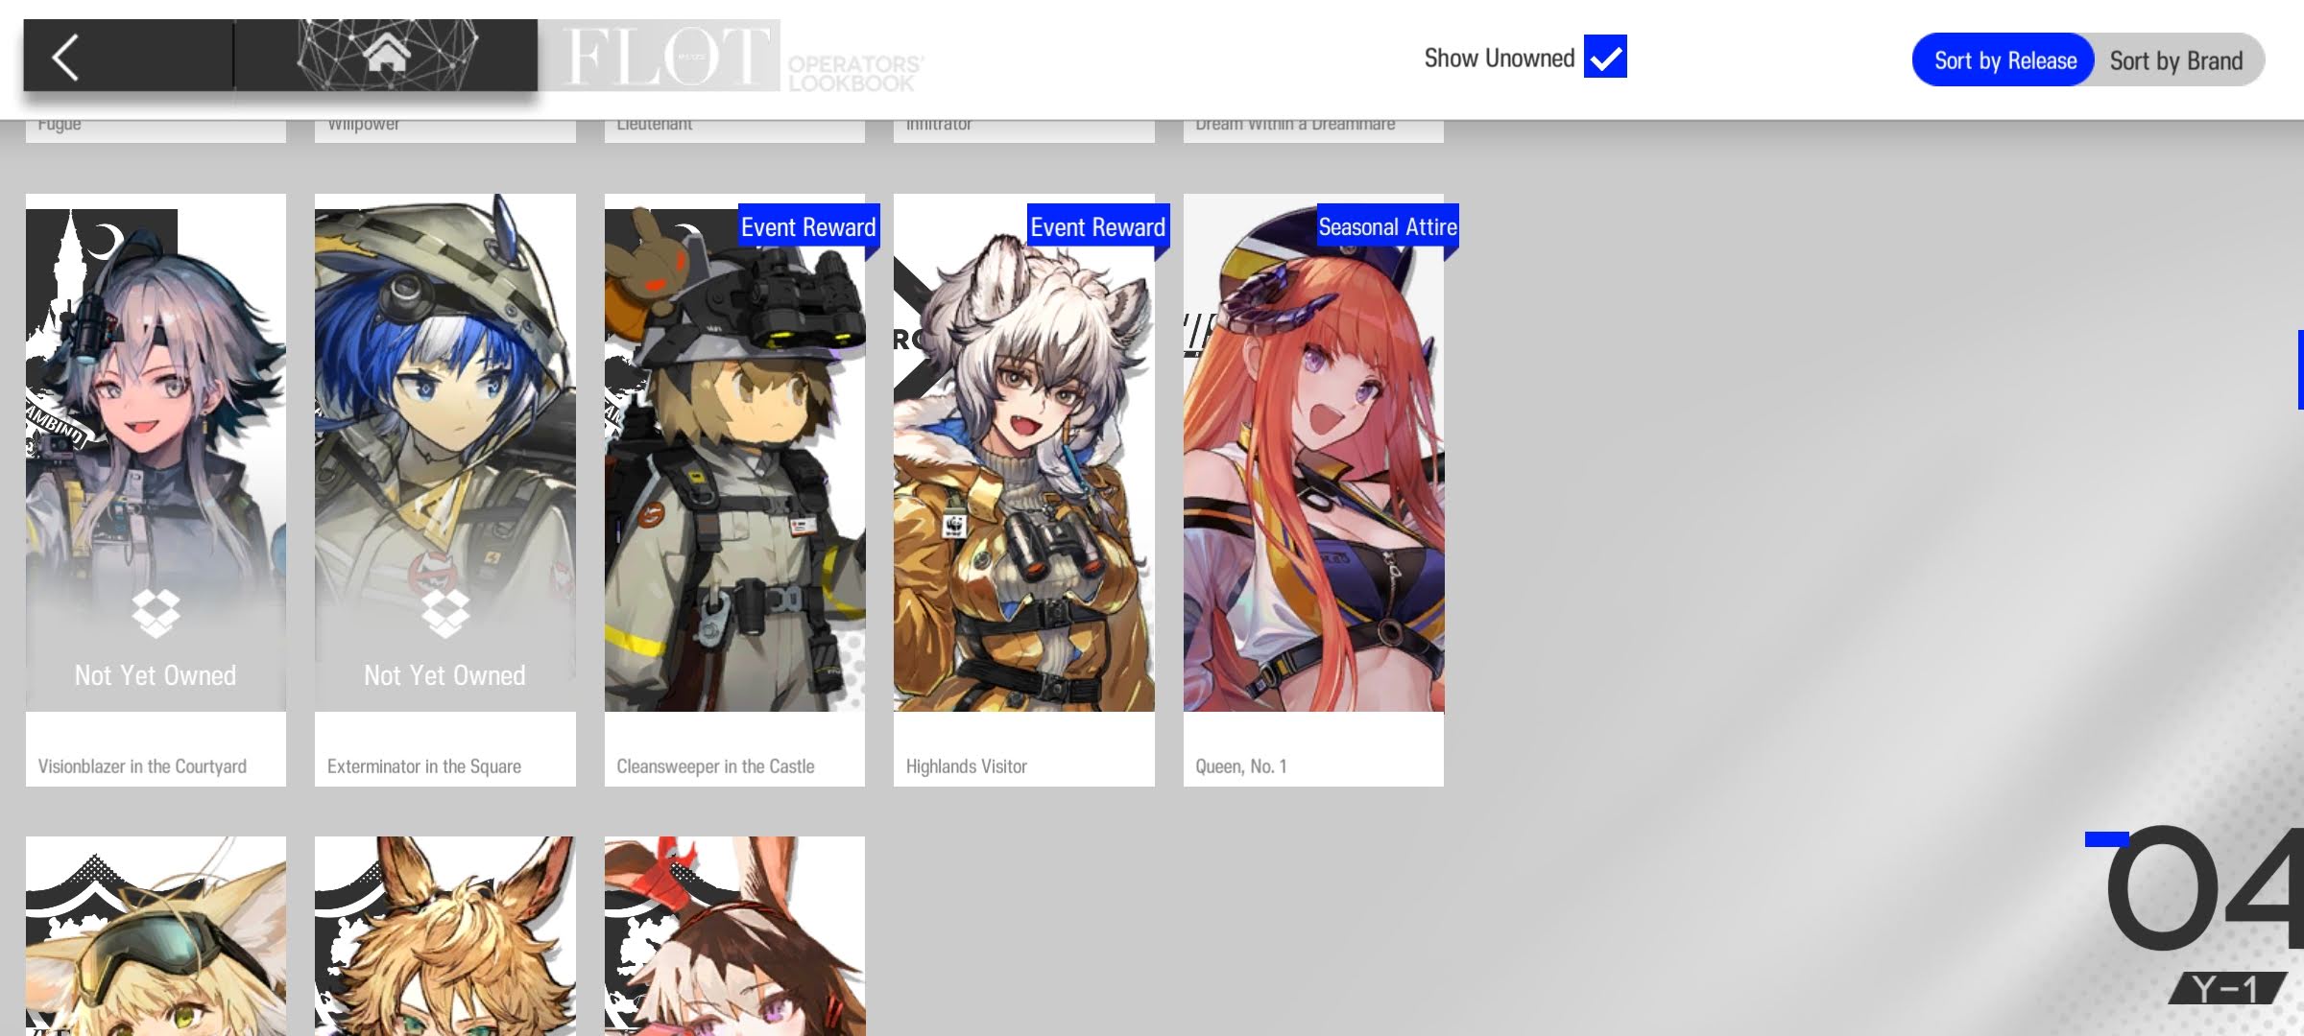Screen dimensions: 2304x1036
Task: Uncheck the Show Unowned checkbox
Action: pos(1605,57)
